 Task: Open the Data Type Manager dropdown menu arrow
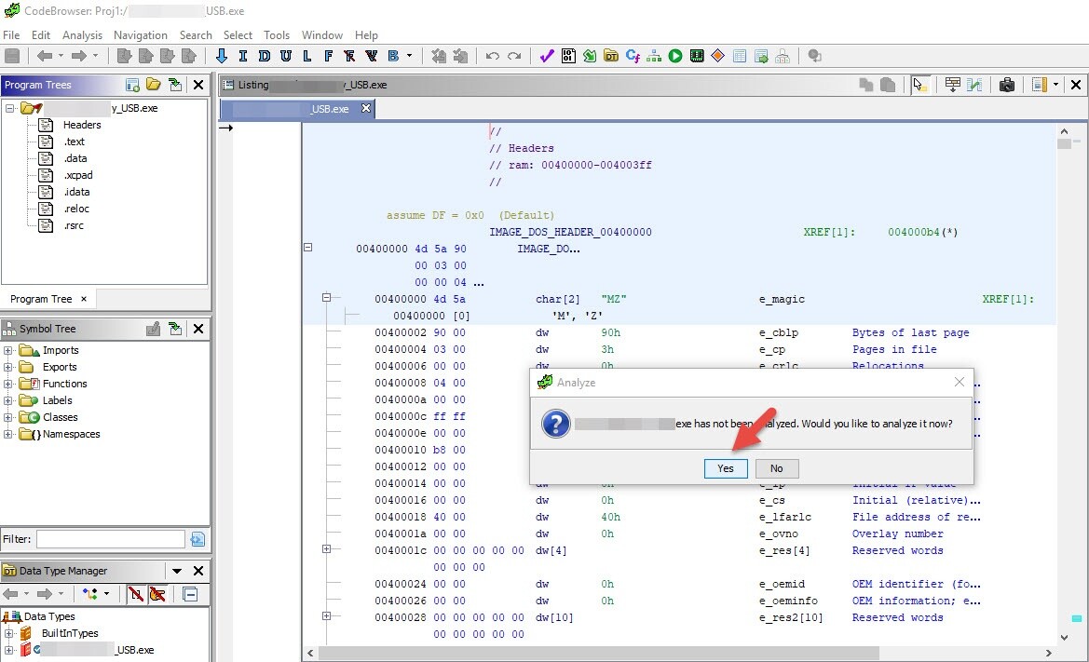pos(177,571)
